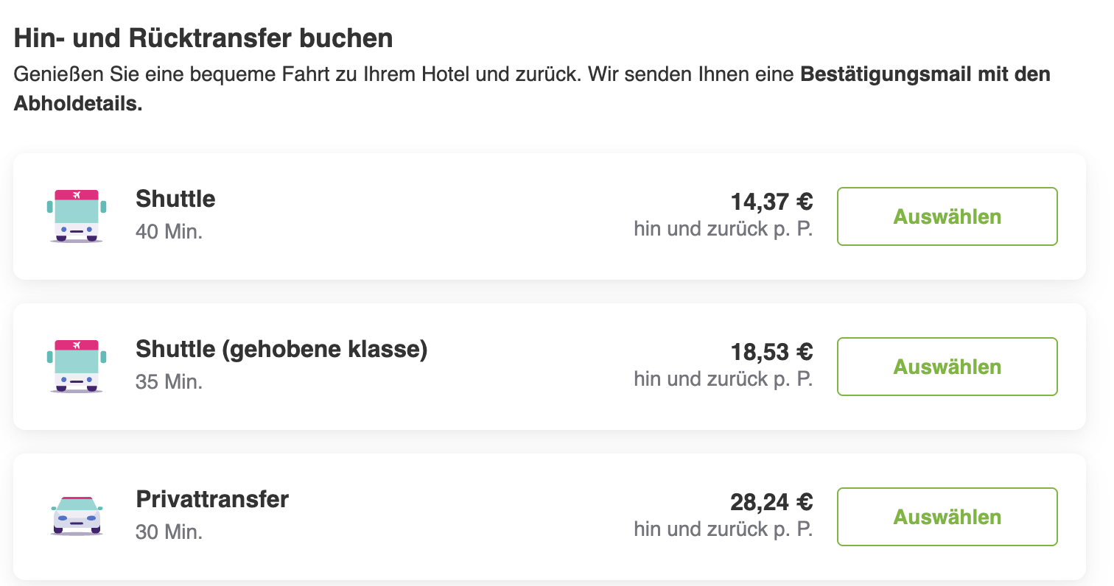
Task: Choose Auswählen for Shuttle (gehobene klasse)
Action: click(947, 367)
